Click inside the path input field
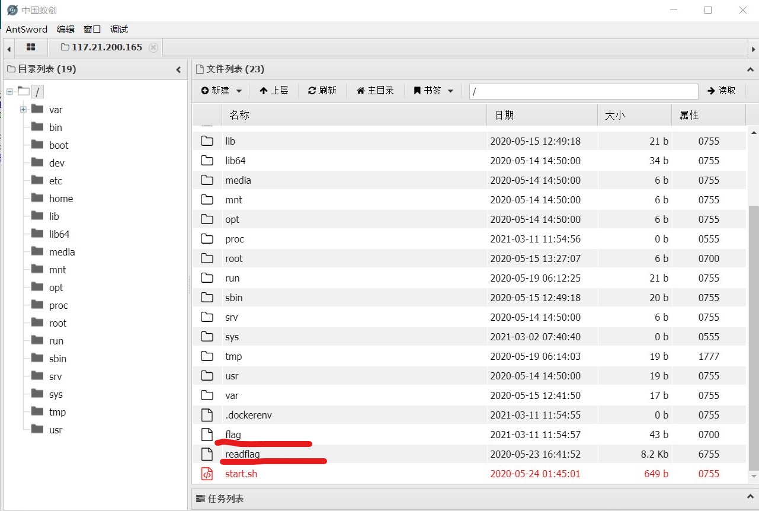This screenshot has height=511, width=759. [583, 91]
